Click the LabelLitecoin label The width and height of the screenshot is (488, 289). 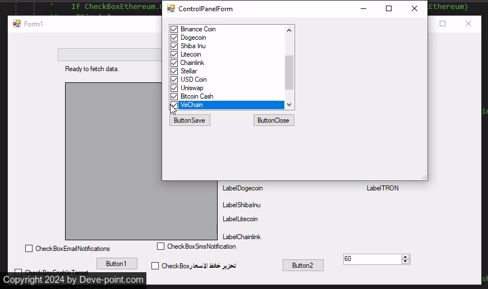click(x=240, y=219)
